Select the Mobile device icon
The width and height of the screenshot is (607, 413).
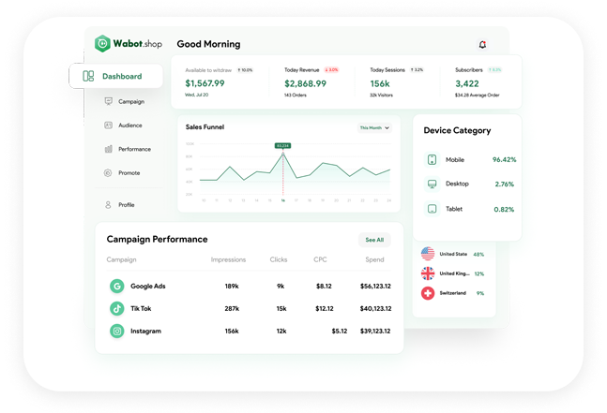coord(432,160)
